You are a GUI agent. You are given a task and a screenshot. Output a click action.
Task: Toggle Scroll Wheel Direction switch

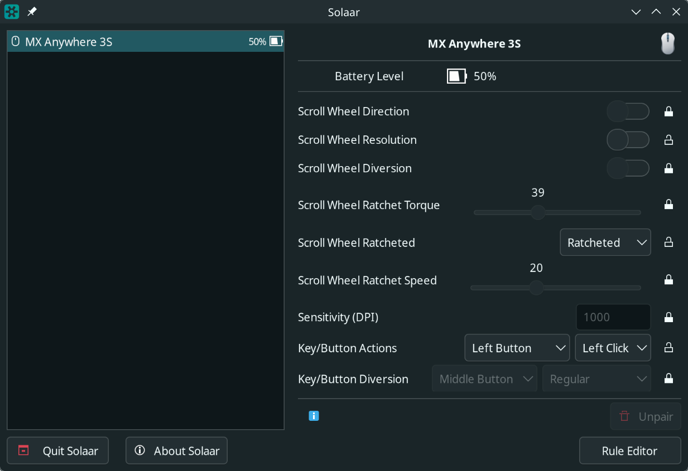(x=628, y=111)
